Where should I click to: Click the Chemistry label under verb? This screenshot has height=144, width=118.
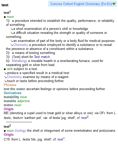coord(14,77)
